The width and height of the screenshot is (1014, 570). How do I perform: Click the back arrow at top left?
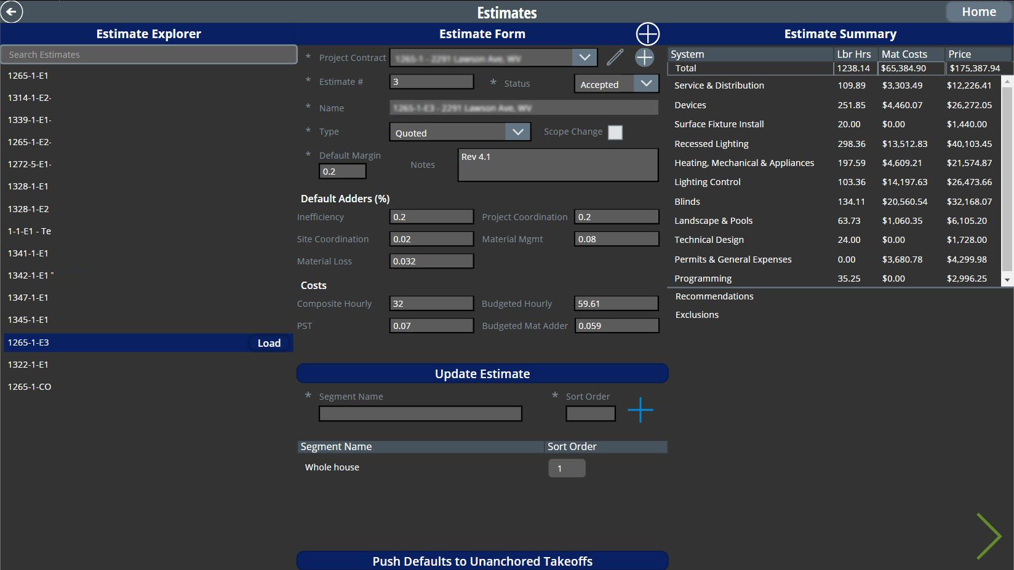(x=11, y=12)
